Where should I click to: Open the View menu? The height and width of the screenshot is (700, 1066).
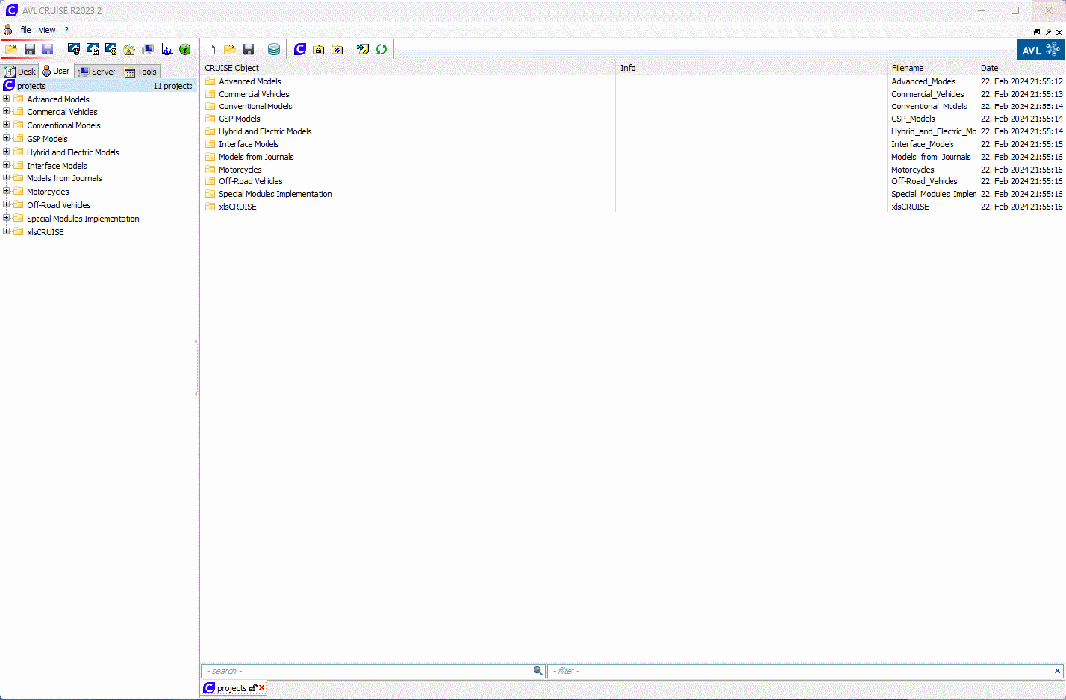point(45,29)
